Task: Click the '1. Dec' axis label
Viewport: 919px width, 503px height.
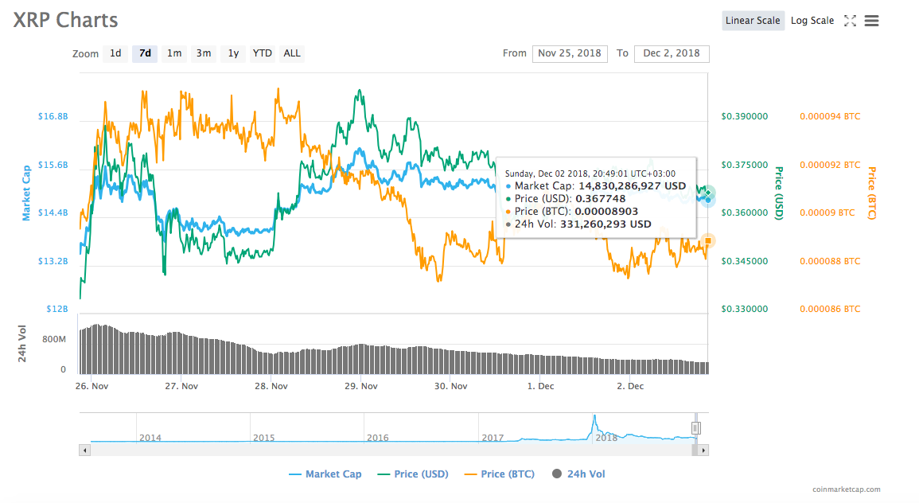Action: (540, 386)
